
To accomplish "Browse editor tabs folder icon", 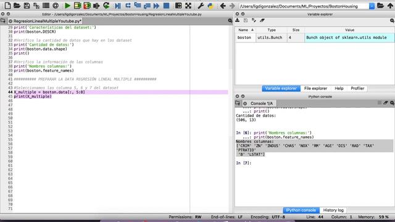I will (3, 21).
